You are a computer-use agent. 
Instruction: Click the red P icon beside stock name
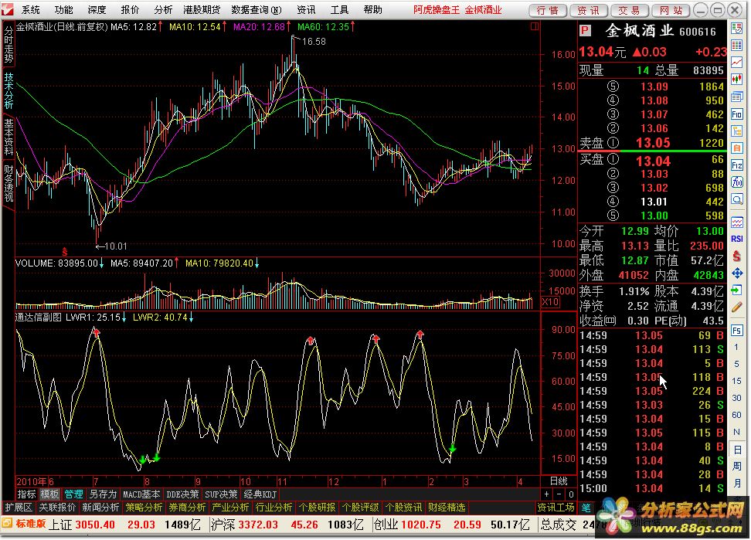click(585, 31)
